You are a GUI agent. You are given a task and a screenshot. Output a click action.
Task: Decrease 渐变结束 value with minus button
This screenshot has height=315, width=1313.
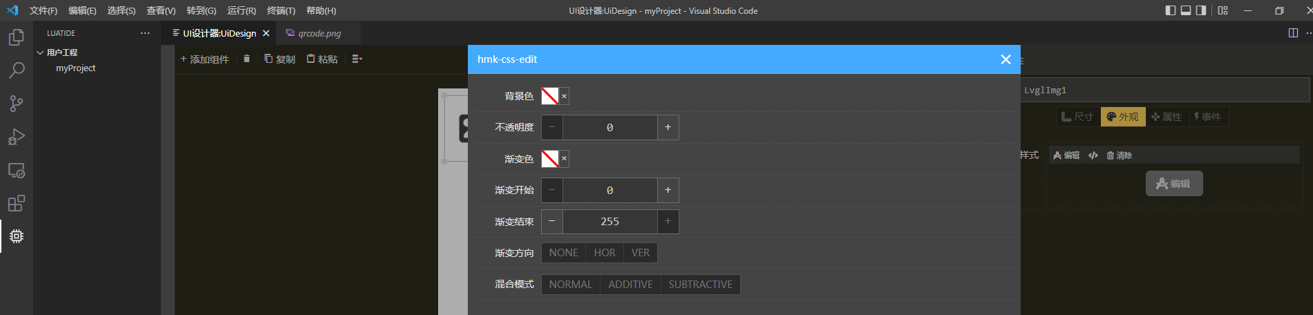click(552, 222)
